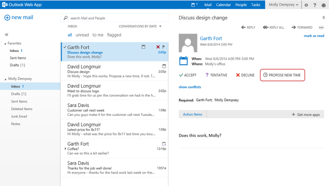Screen dimensions: 329x186
Task: Click the search magnifier icon
Action: [x=65, y=18]
